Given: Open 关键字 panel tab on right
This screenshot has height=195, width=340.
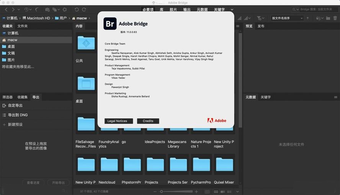Looking at the screenshot, I should click(x=266, y=97).
